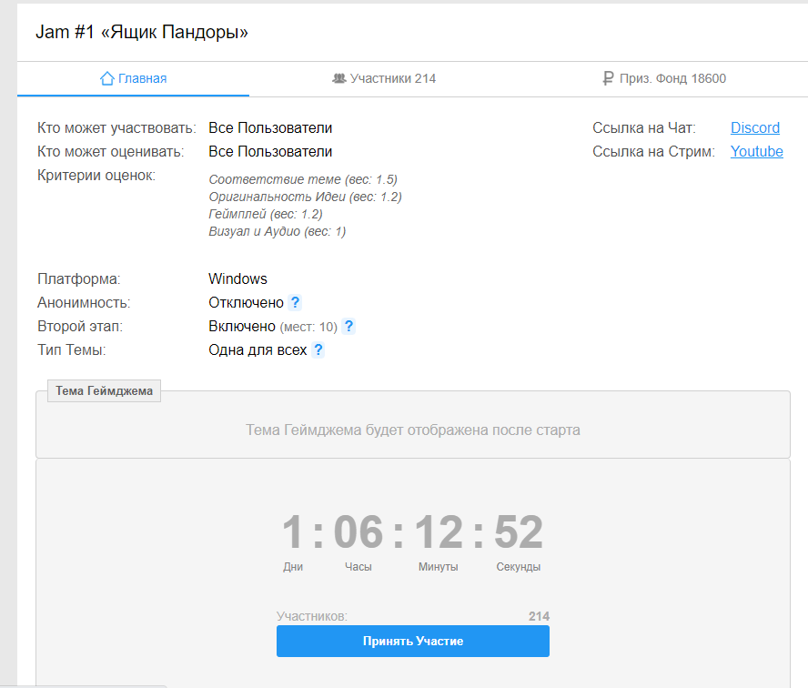Click the Отключено anonymity value
The image size is (808, 688).
(246, 302)
